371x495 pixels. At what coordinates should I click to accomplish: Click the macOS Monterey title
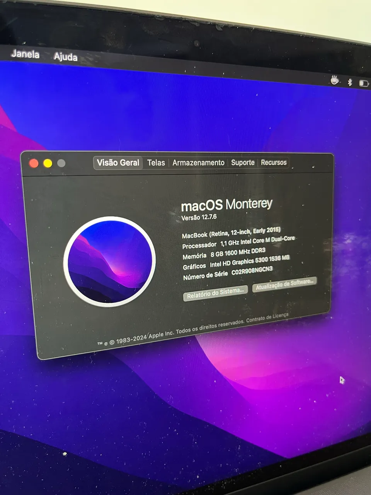point(227,205)
